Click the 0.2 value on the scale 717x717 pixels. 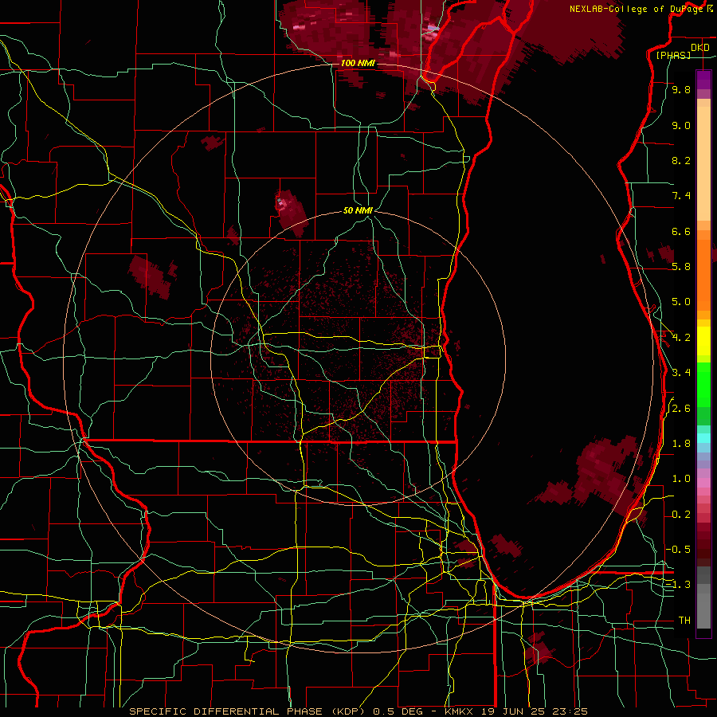[681, 515]
